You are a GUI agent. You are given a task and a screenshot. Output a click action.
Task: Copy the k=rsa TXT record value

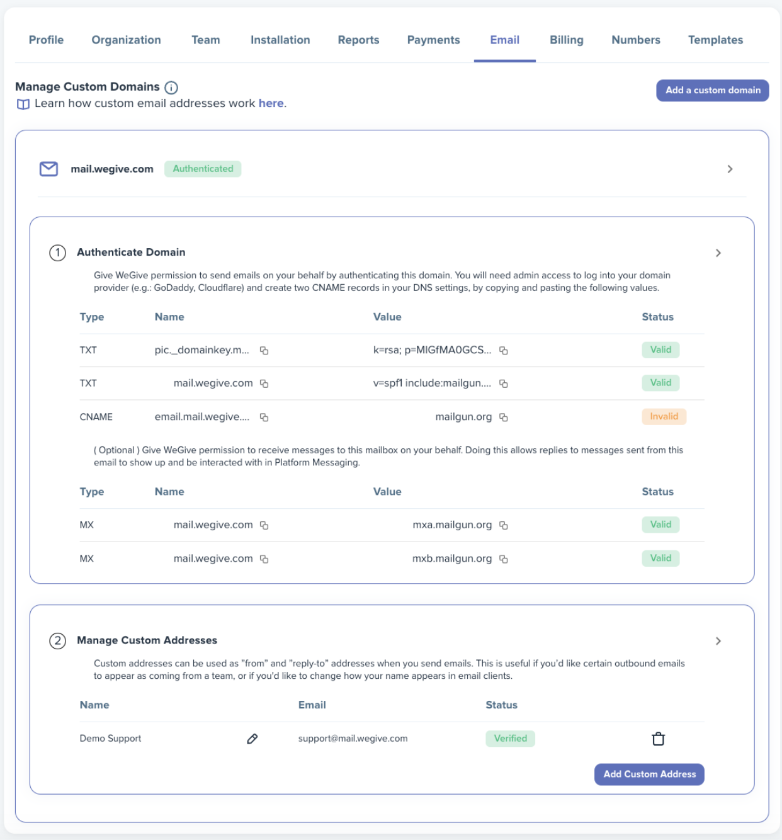[x=504, y=351]
